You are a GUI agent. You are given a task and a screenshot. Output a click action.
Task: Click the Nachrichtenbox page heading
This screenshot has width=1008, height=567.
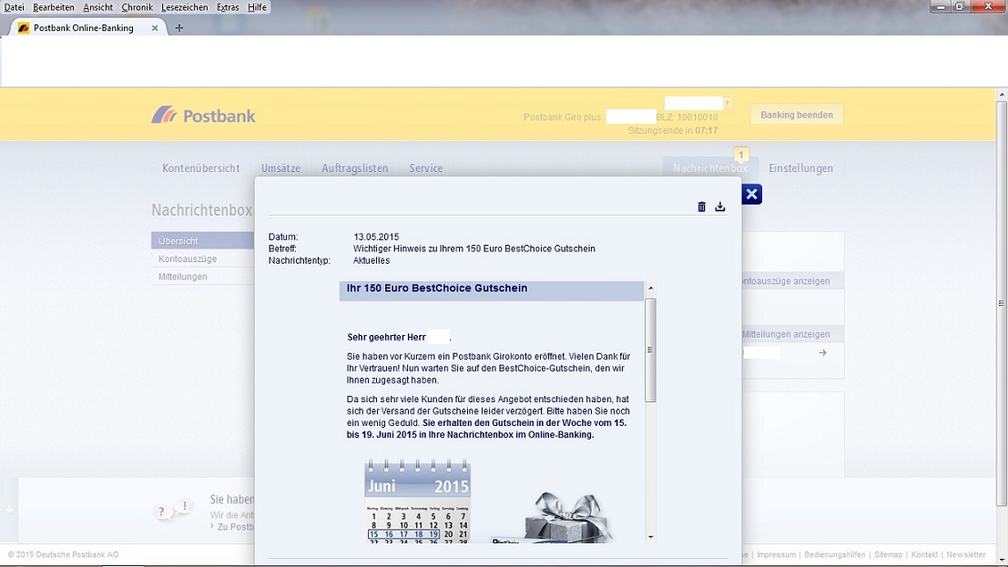coord(202,210)
